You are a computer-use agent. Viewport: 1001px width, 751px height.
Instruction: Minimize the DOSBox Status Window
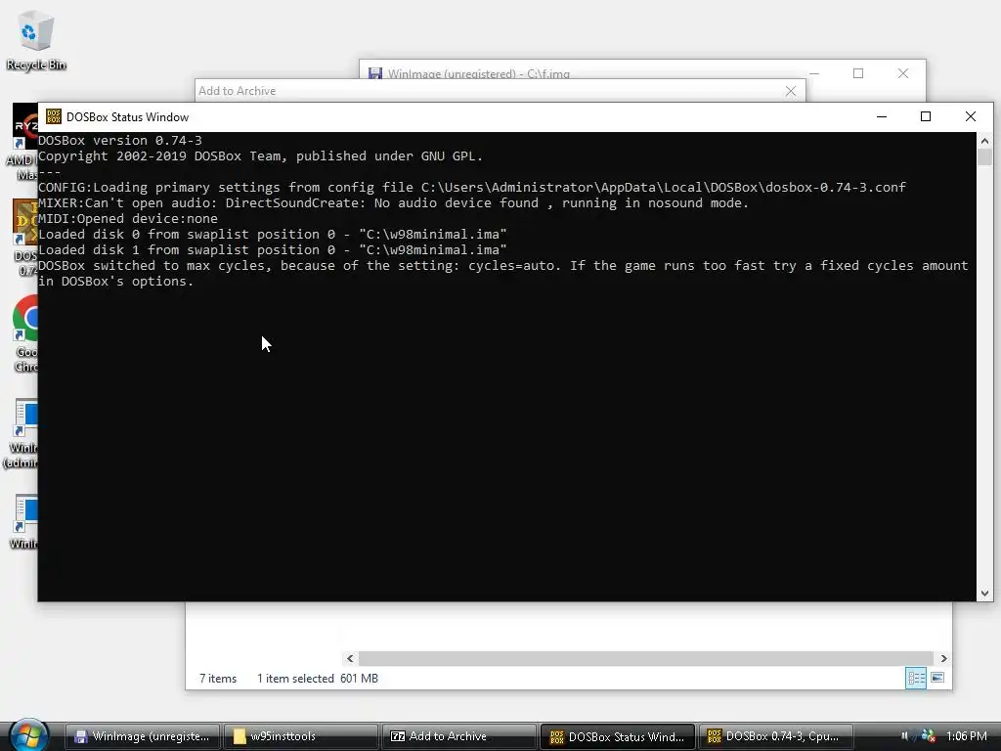pyautogui.click(x=882, y=116)
